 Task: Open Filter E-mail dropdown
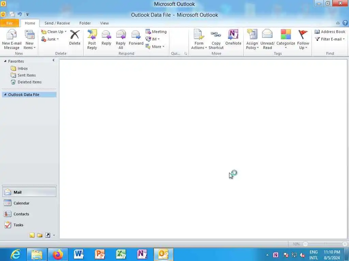(330, 39)
